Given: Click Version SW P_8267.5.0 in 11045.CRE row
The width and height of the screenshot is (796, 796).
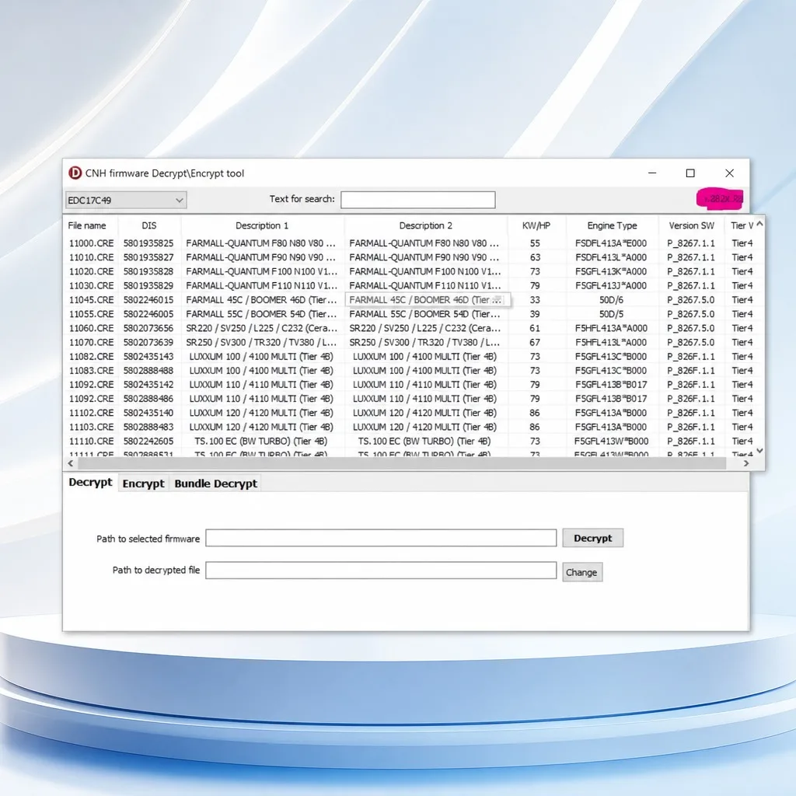Looking at the screenshot, I should pos(690,300).
